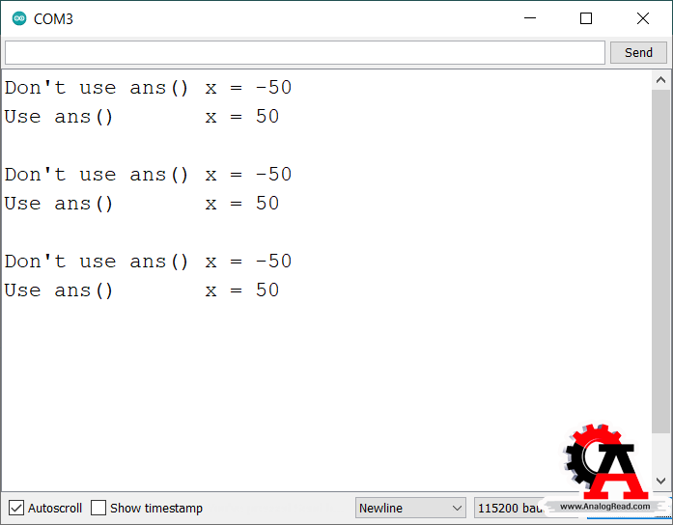Click the scrollbar up arrow
This screenshot has height=525, width=673.
click(x=661, y=80)
